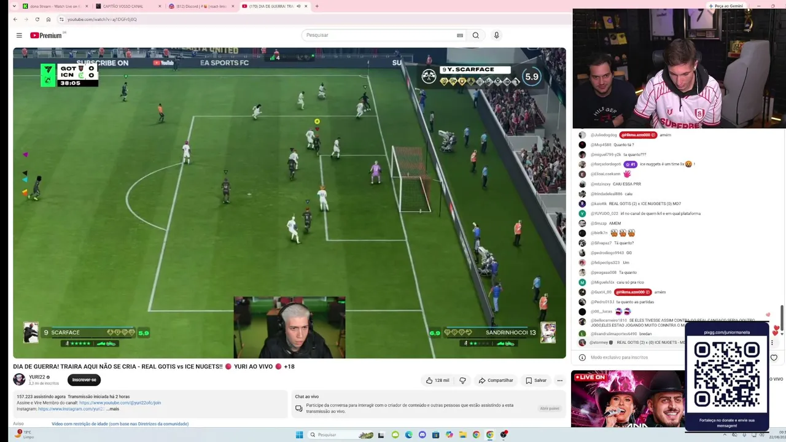The image size is (786, 442).
Task: Start voice search with the microphone
Action: click(x=497, y=36)
